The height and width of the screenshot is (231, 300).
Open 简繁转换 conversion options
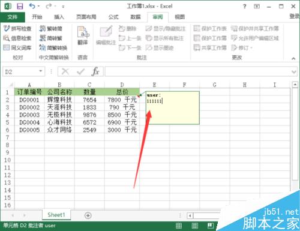point(53,47)
